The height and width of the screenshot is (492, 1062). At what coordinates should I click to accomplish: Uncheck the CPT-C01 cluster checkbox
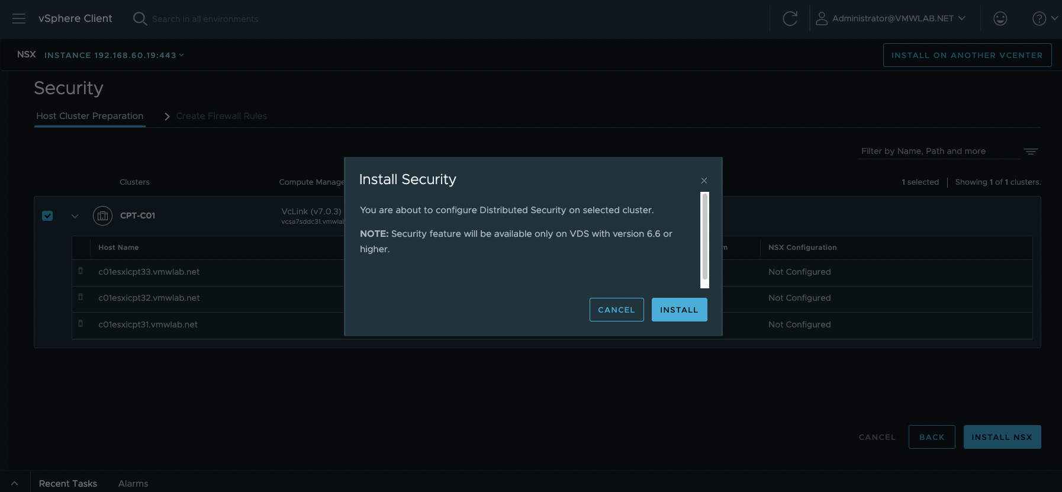point(47,216)
